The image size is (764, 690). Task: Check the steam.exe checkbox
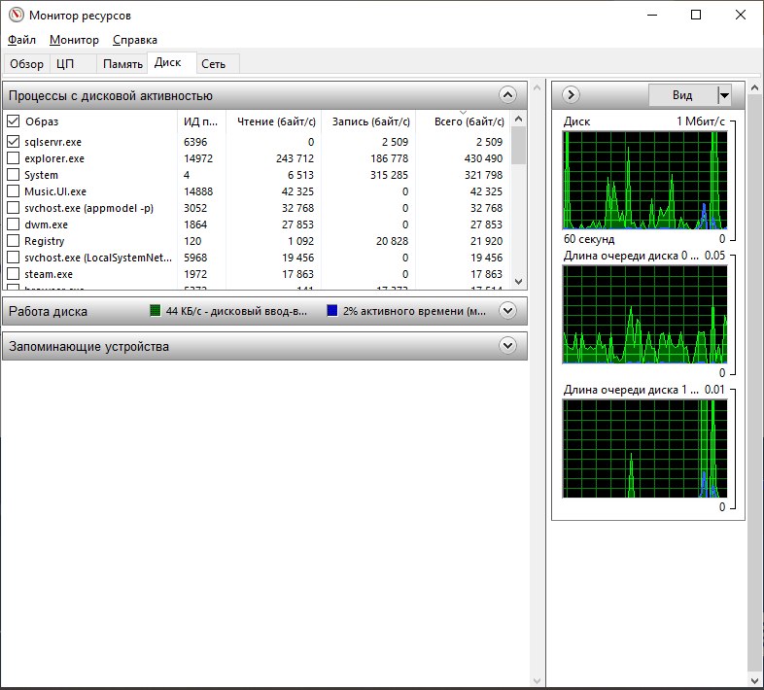click(14, 273)
